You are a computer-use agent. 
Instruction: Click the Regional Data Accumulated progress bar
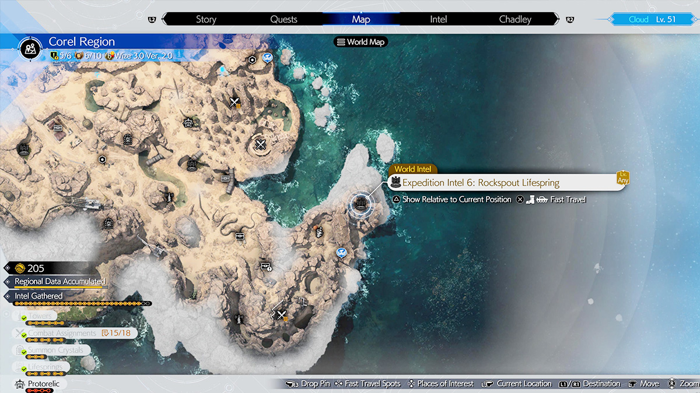pos(58,288)
